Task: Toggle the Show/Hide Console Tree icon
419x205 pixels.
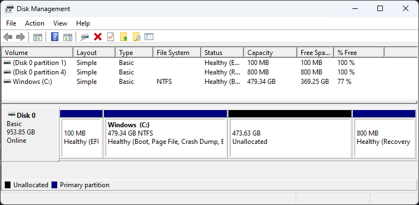Action: (x=38, y=37)
